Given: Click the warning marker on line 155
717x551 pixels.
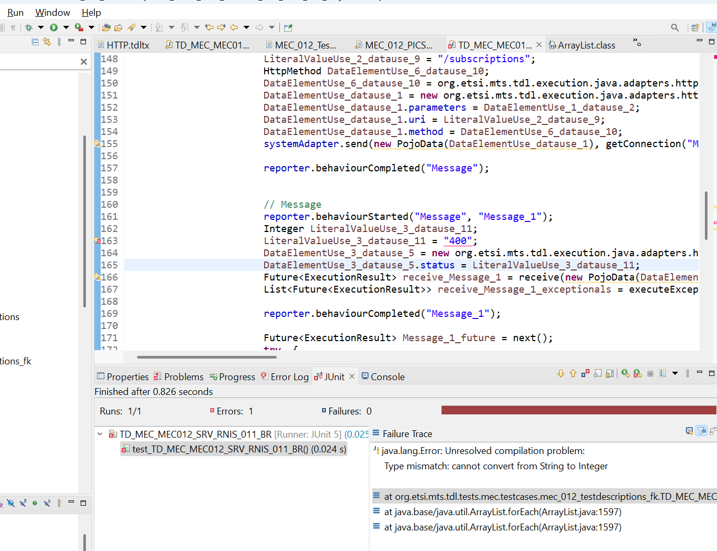Looking at the screenshot, I should coord(98,143).
